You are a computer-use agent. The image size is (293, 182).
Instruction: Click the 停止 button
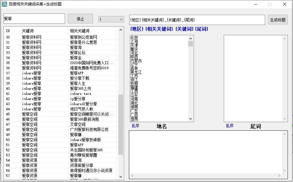(80, 19)
